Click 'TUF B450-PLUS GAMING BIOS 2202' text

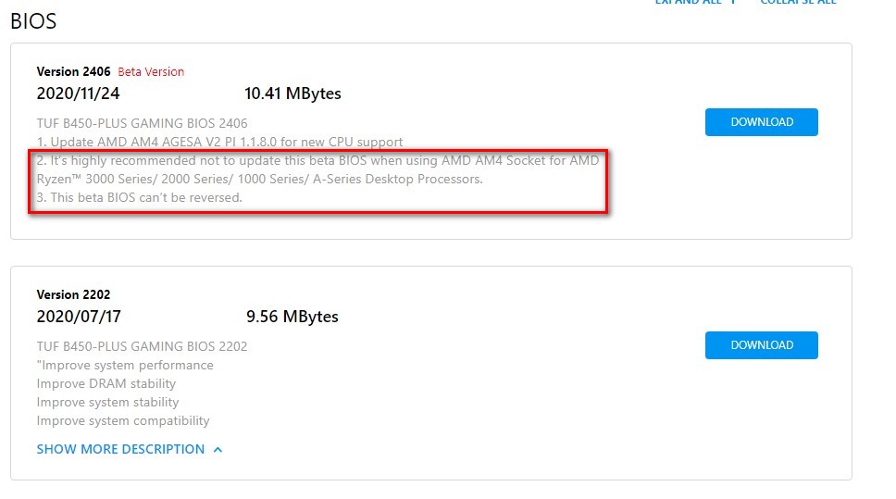tap(143, 346)
